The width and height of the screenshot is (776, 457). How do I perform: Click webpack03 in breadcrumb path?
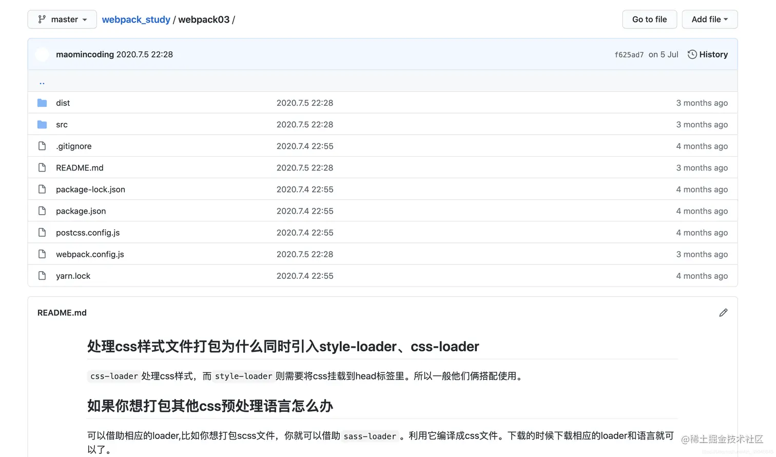coord(204,20)
